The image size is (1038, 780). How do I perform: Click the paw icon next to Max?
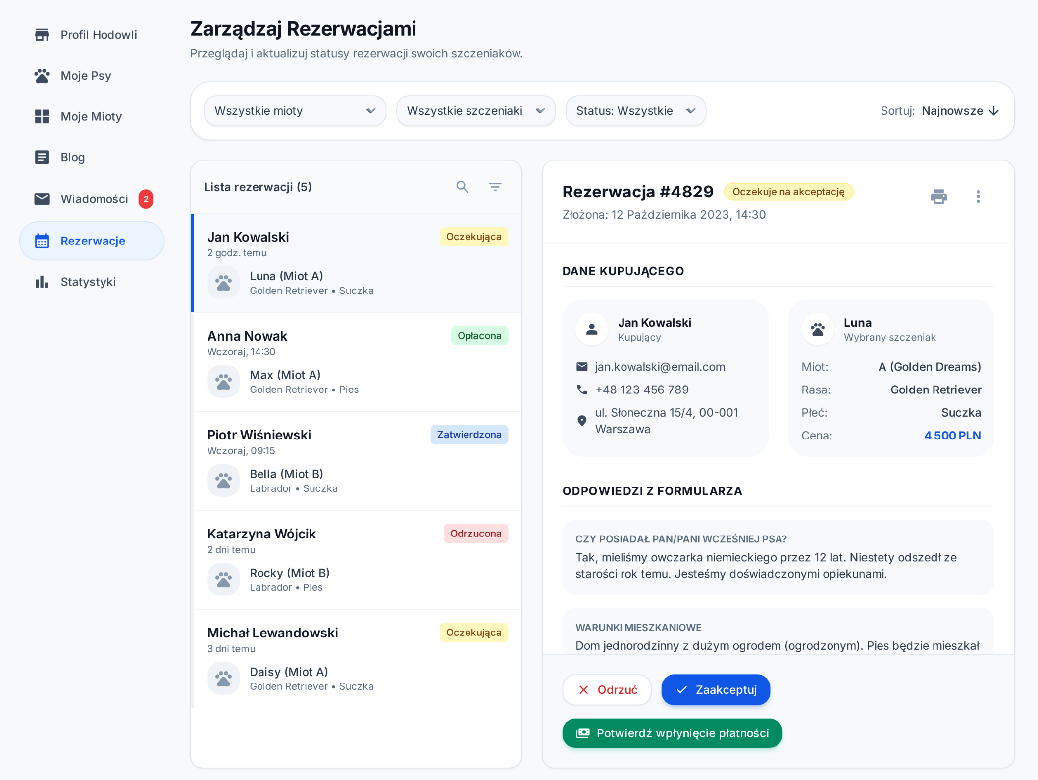click(223, 382)
